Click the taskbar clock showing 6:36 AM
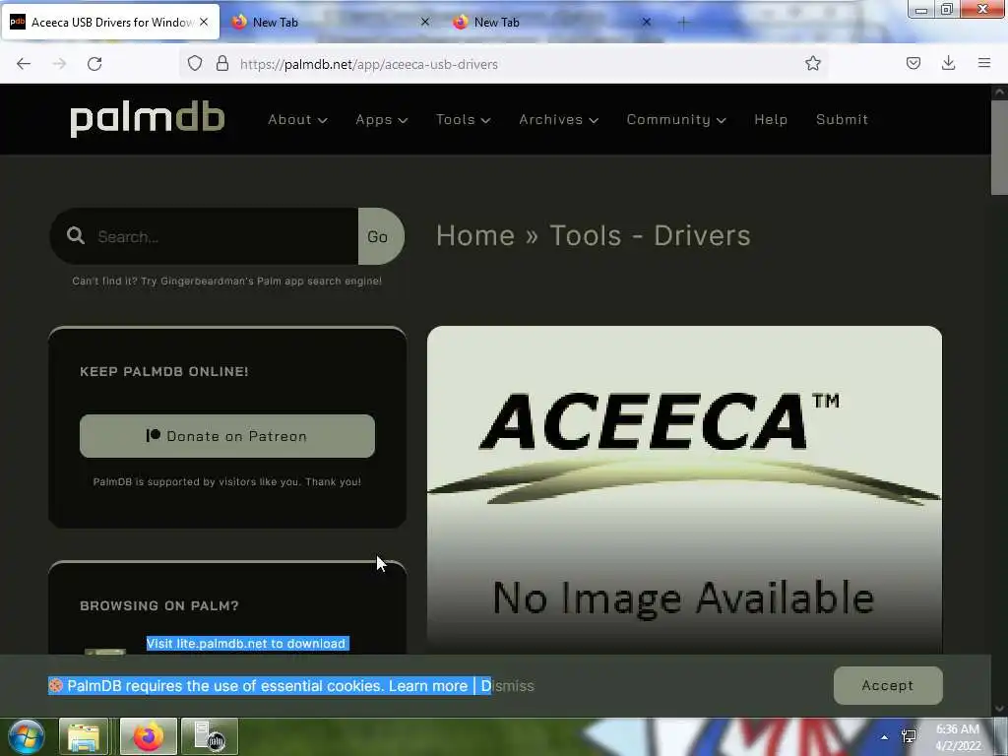Viewport: 1008px width, 756px height. tap(958, 737)
